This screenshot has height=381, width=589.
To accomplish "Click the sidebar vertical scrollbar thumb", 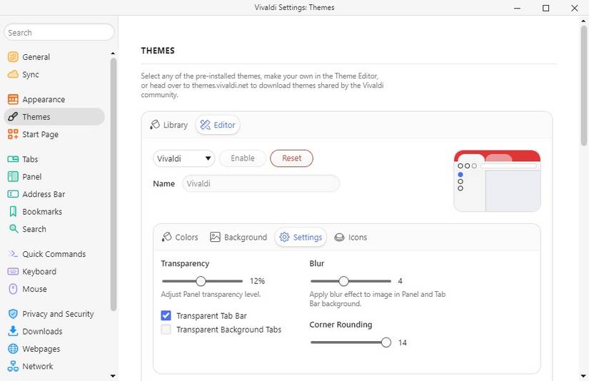I will [114, 185].
